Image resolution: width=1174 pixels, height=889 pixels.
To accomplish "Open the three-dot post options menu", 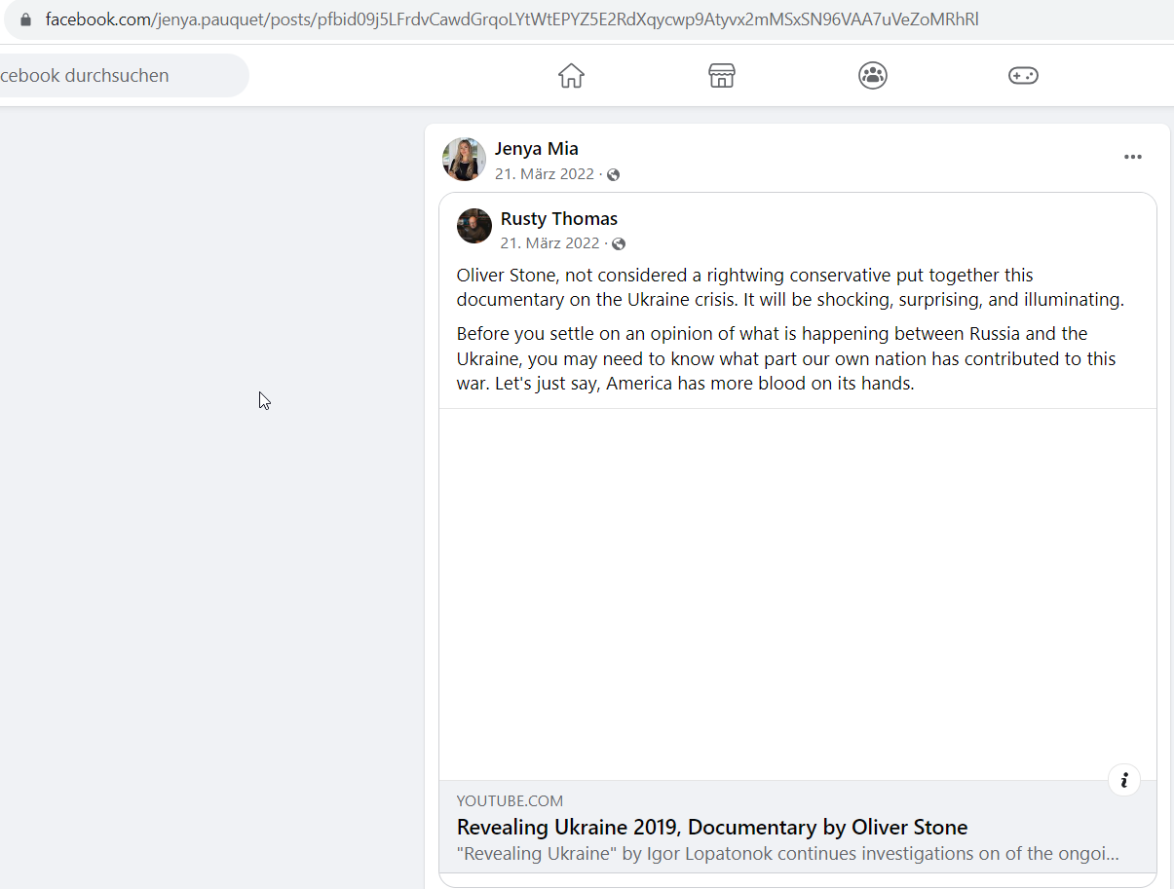I will click(1132, 157).
